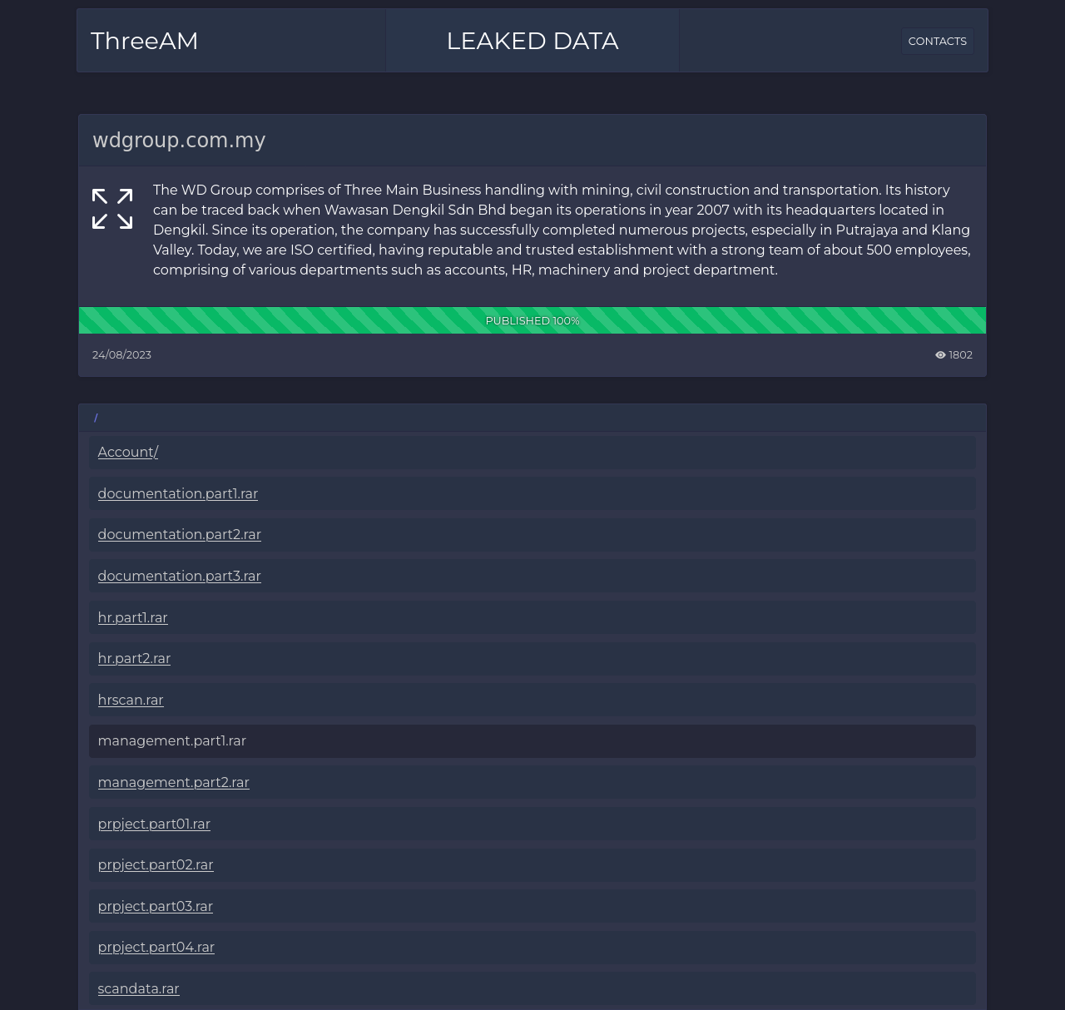Click the prpject.part03.rar link
This screenshot has width=1065, height=1010.
(156, 907)
